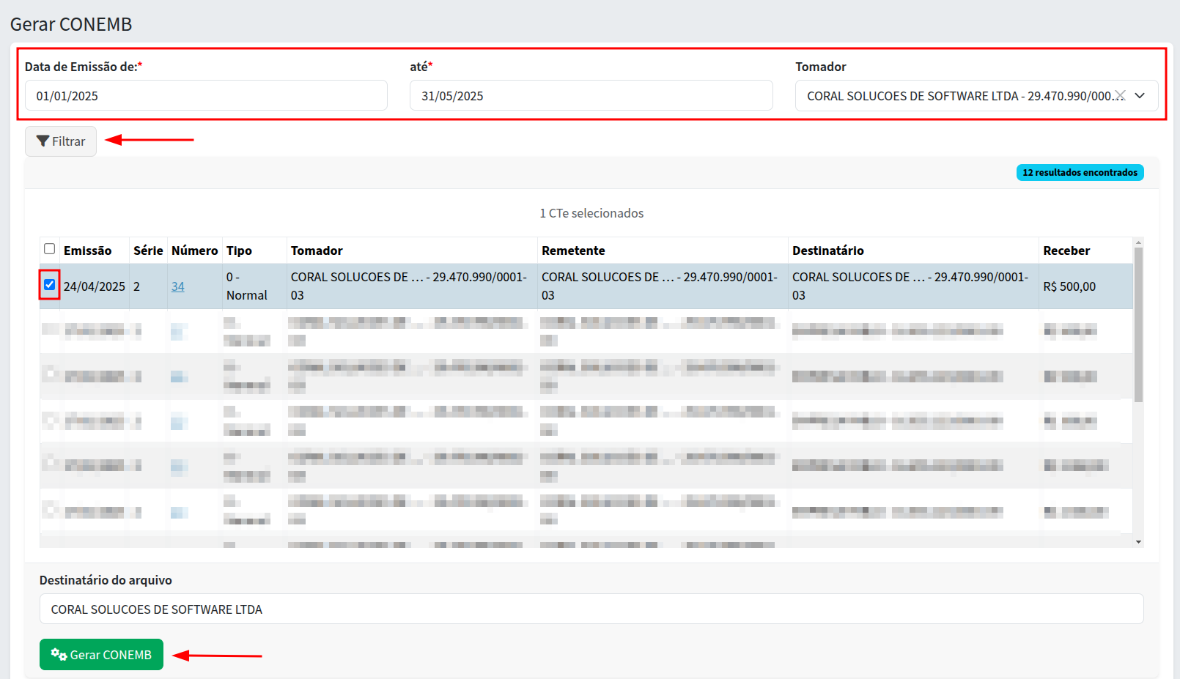Click the table scrollbar down arrow
1180x679 pixels.
(1138, 542)
